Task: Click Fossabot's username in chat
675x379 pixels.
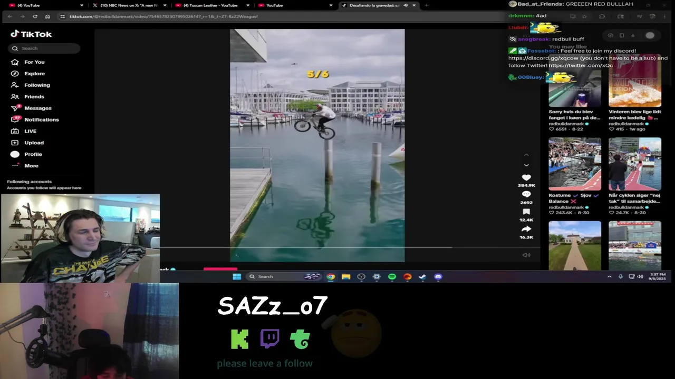Action: (542, 51)
